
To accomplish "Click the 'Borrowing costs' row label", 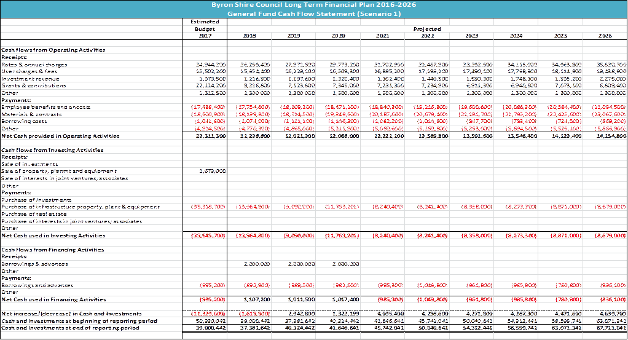I will [x=24, y=121].
